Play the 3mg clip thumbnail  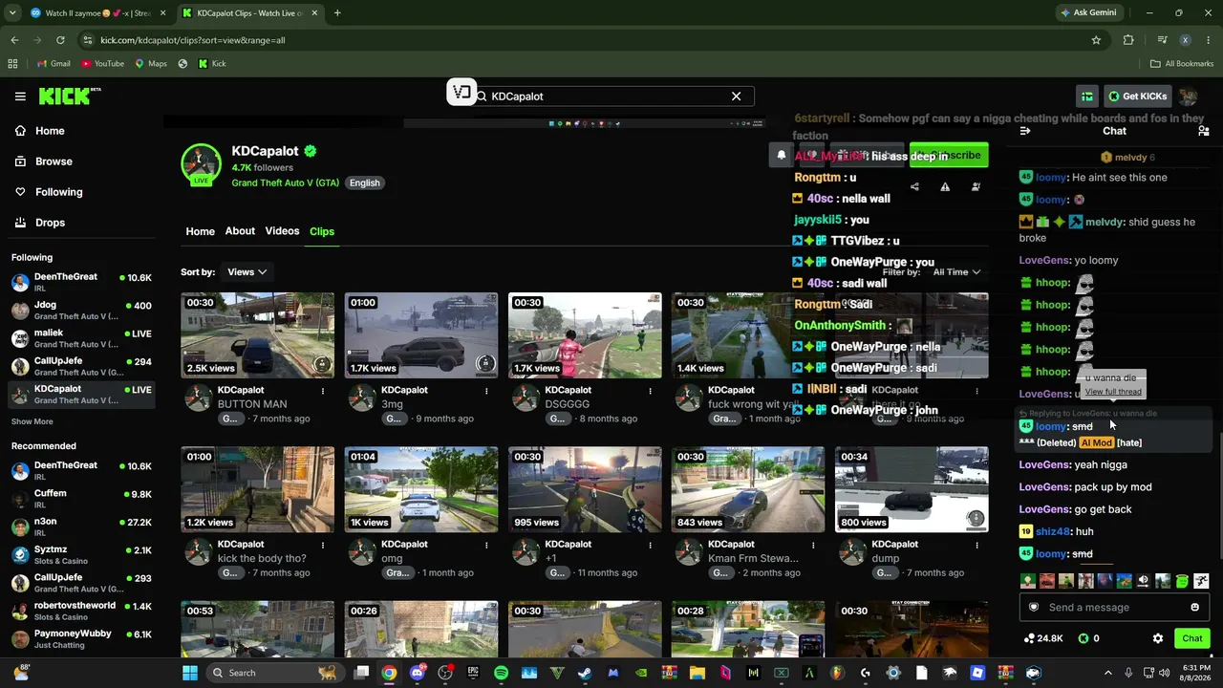[x=421, y=335]
